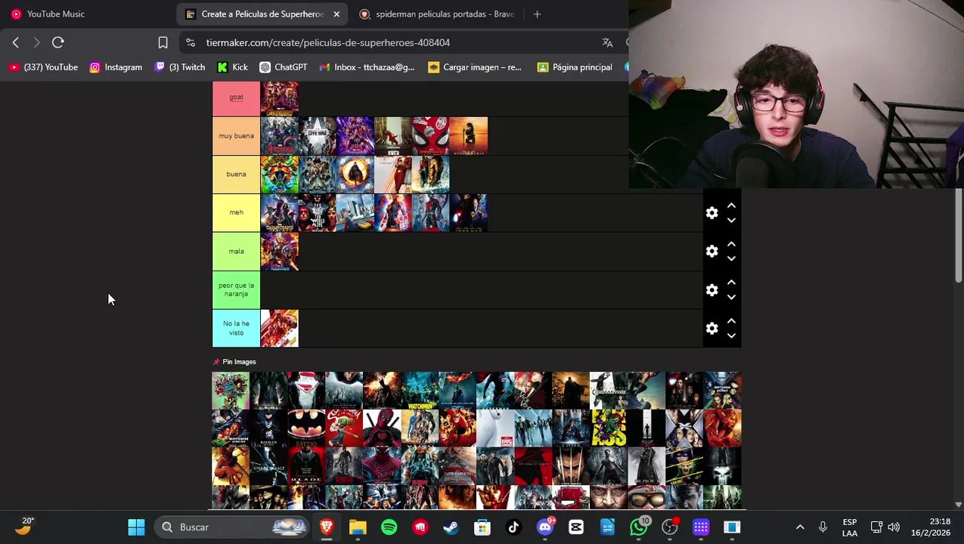Select the Guardians poster in mala tier
Viewport: 964px width, 544px height.
280,252
